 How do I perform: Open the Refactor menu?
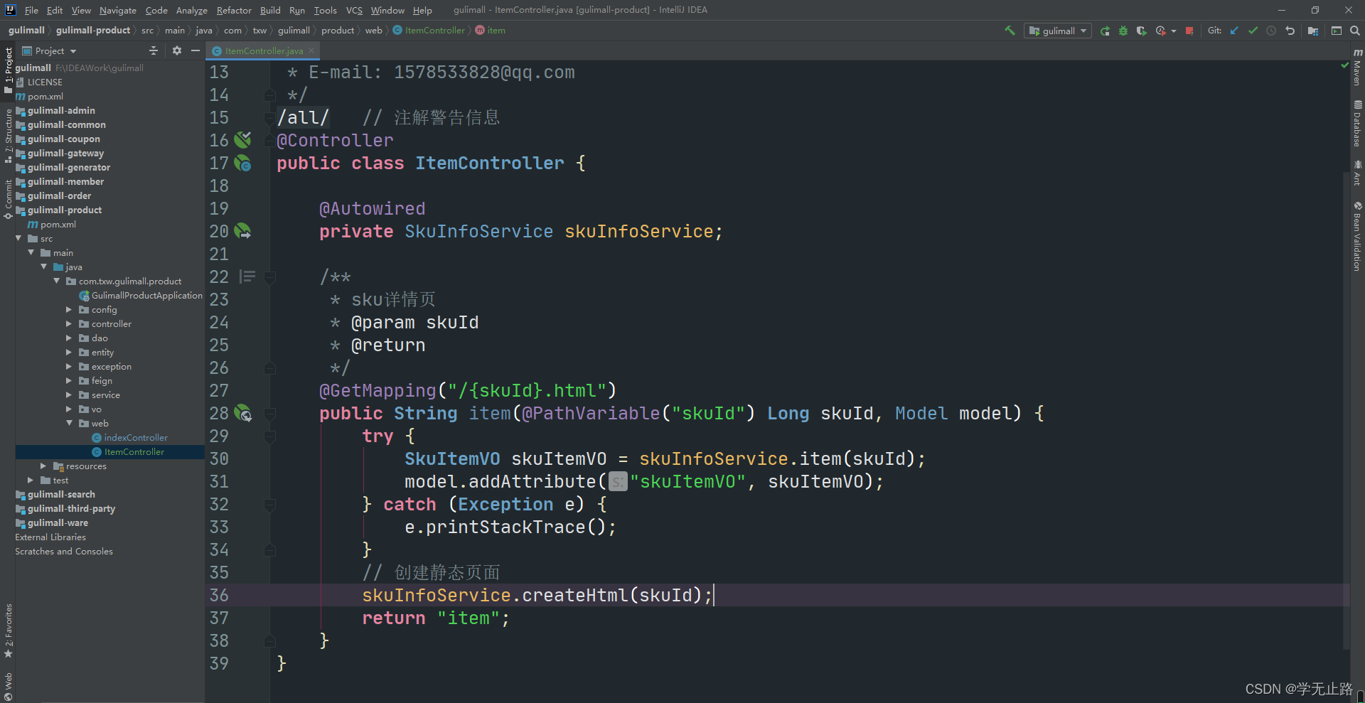(234, 10)
